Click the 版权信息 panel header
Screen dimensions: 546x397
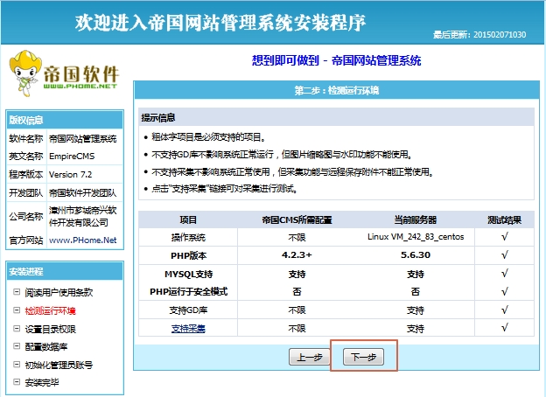point(26,120)
